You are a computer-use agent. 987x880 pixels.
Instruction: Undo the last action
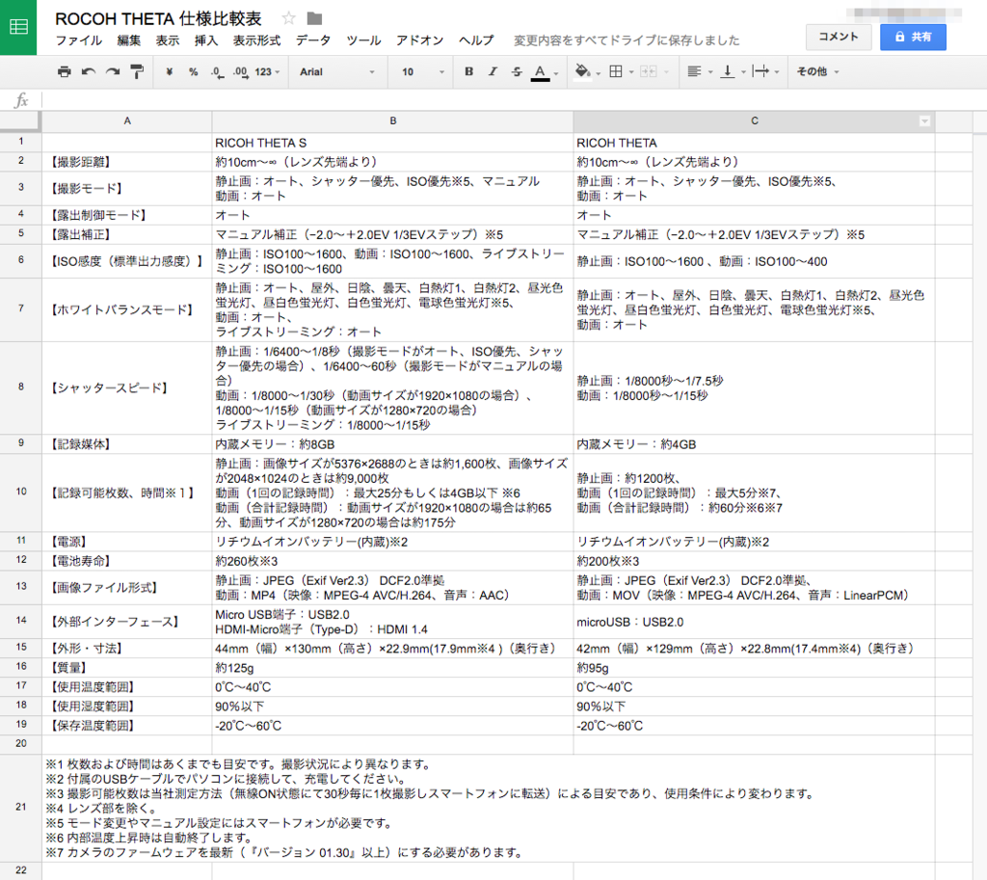click(x=88, y=71)
